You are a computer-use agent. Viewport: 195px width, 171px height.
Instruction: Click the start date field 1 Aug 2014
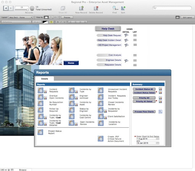click(x=146, y=139)
